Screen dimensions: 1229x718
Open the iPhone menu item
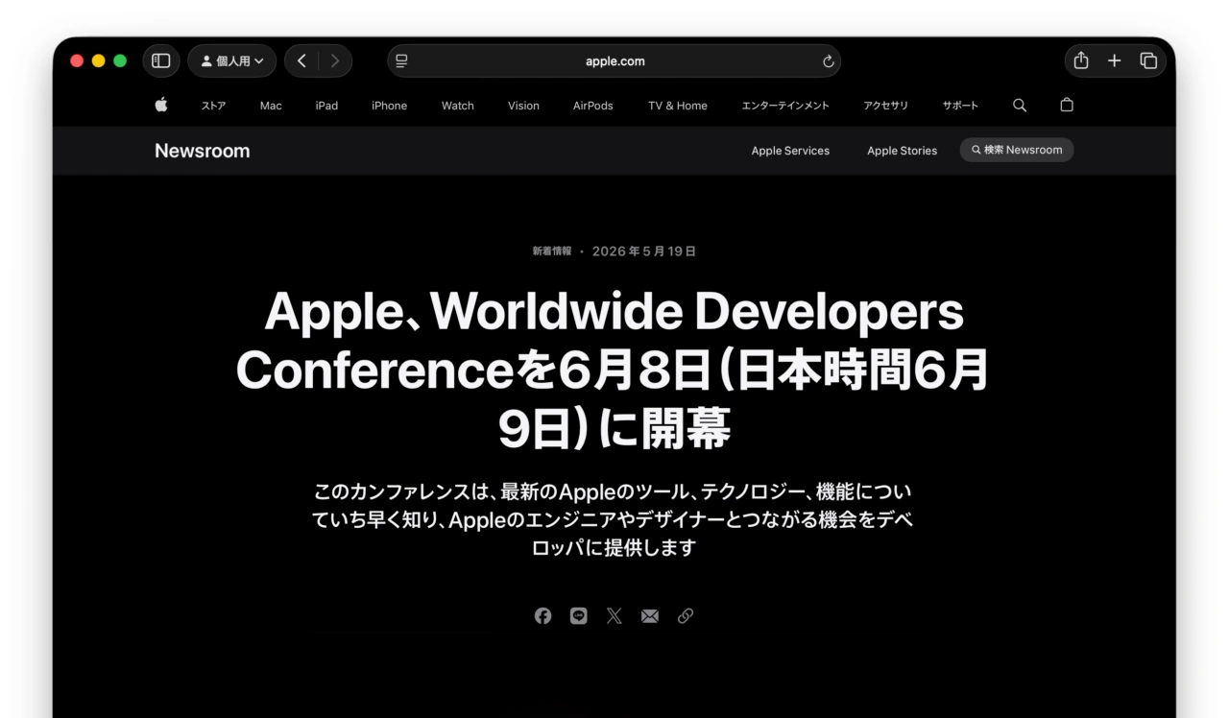tap(389, 106)
